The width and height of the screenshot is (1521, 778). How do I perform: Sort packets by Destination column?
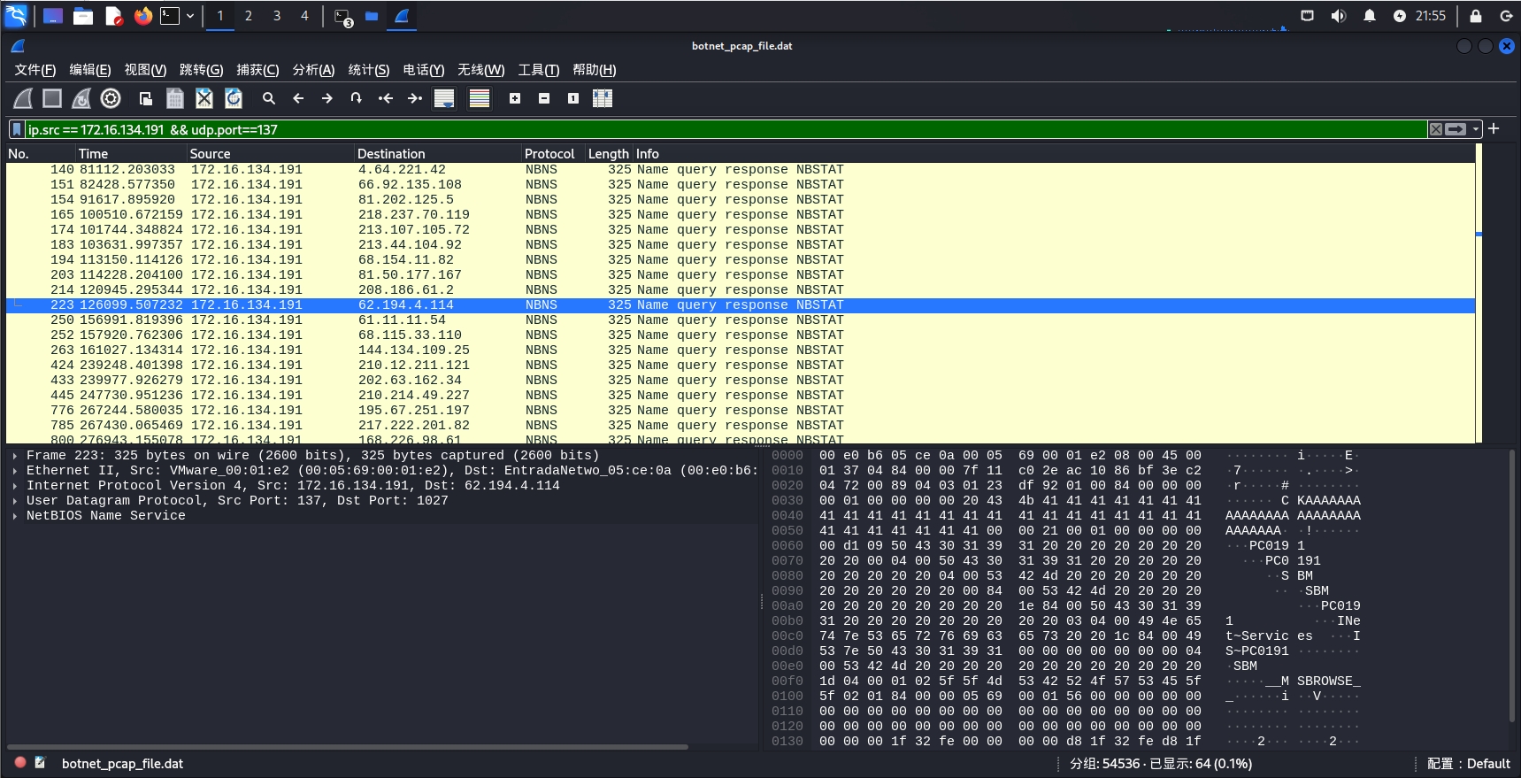point(437,154)
